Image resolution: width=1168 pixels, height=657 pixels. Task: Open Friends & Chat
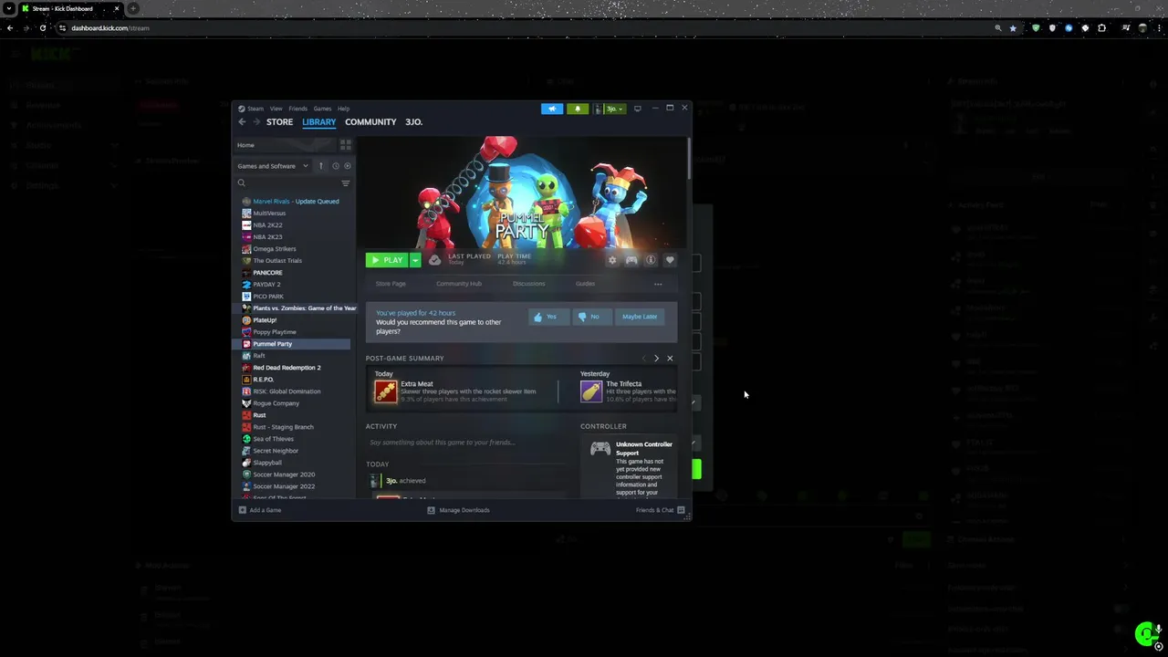point(660,510)
